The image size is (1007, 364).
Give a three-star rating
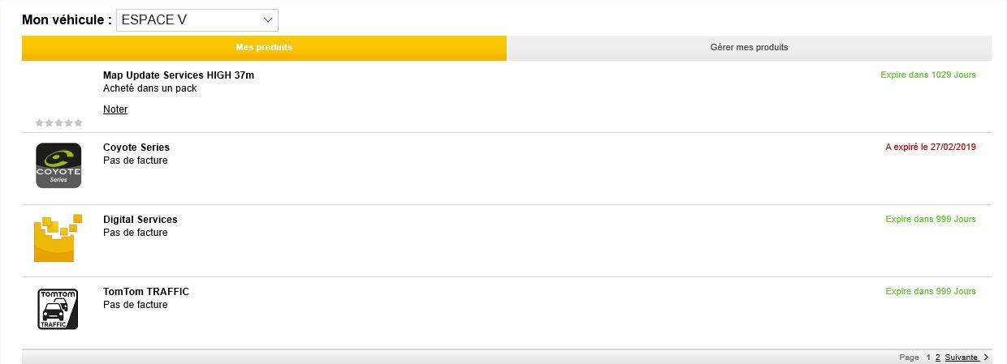(59, 122)
